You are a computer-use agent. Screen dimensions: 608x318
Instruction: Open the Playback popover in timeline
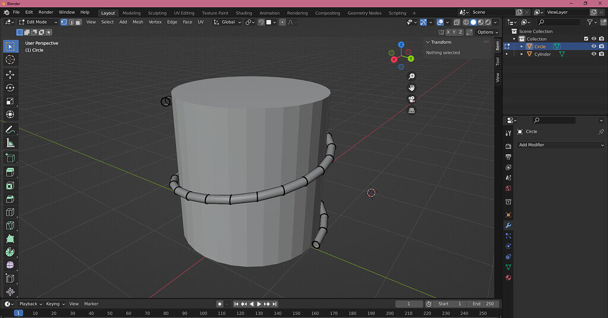28,304
